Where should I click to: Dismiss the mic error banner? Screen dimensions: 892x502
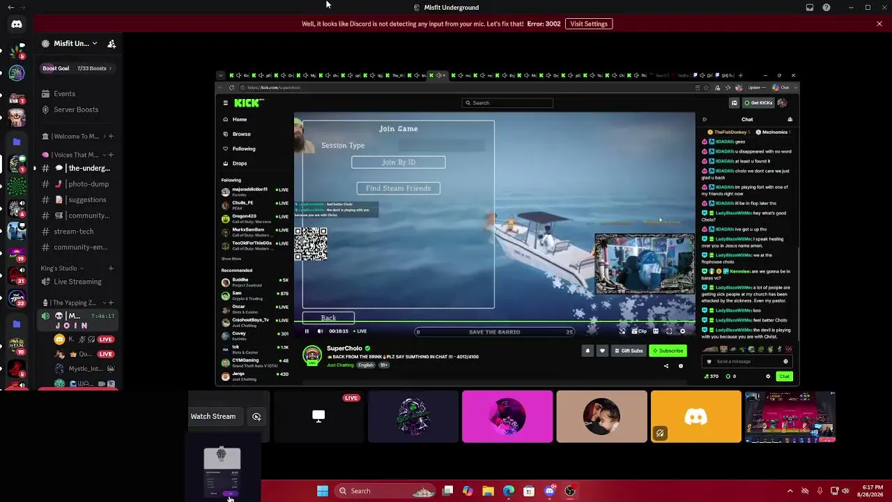pos(879,24)
